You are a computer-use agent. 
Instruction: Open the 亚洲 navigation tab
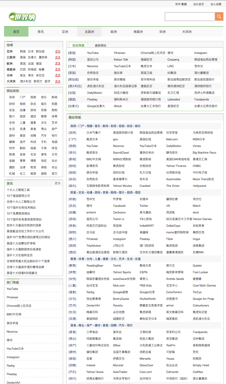(65, 32)
